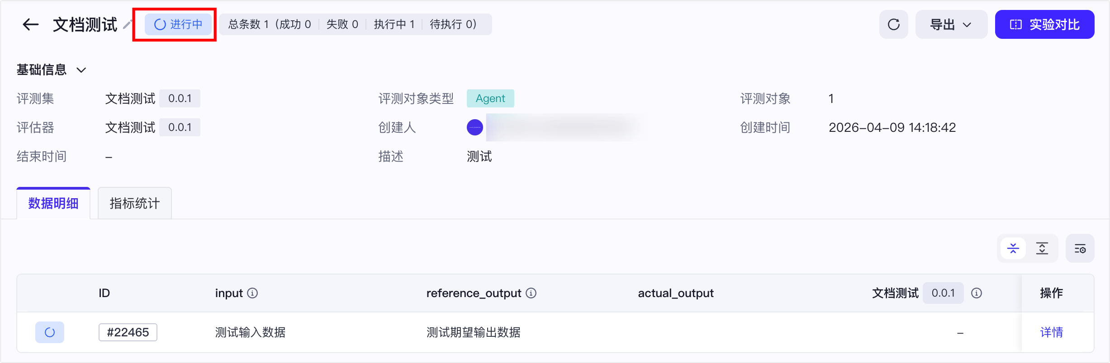Click the 实验对比 button

point(1044,24)
